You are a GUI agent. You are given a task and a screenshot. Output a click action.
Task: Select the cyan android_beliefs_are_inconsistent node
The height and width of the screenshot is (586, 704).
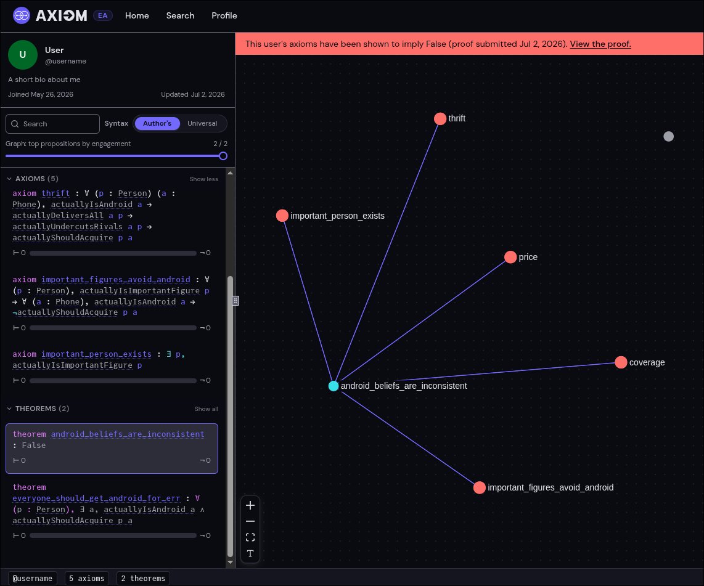(333, 386)
